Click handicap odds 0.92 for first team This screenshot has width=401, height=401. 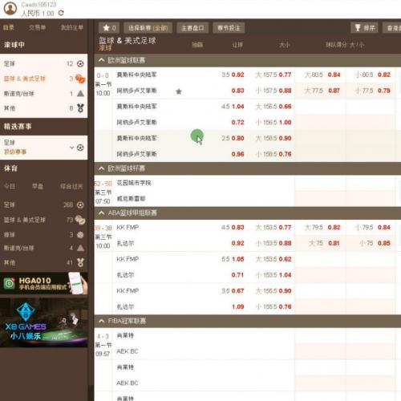[x=237, y=75]
